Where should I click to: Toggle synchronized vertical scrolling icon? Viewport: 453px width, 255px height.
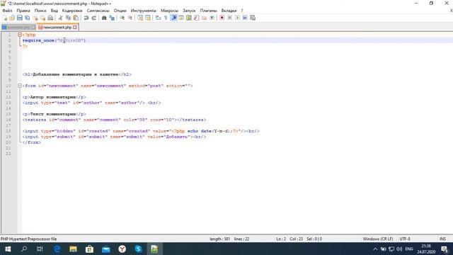click(x=140, y=18)
